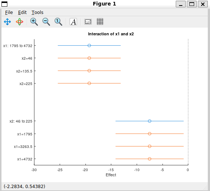Screen dimensions: 210x191
Task: Open the File menu
Action: tap(9, 13)
